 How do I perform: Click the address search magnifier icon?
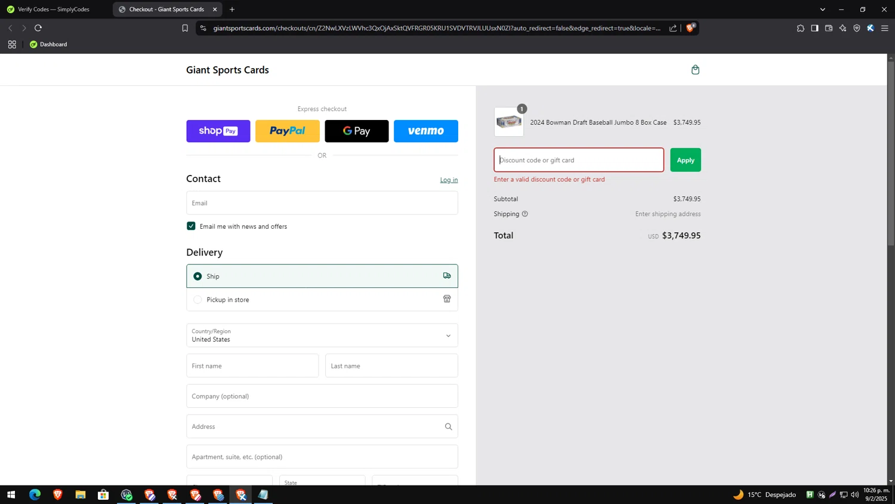tap(448, 426)
